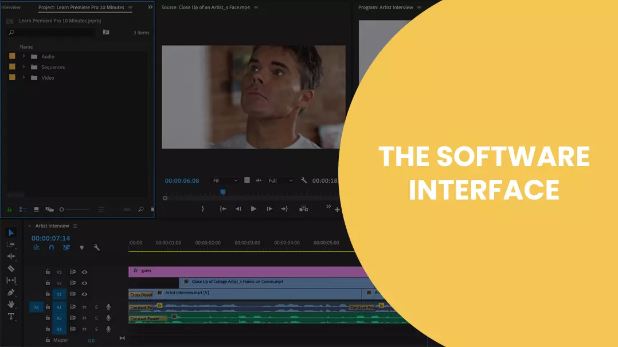Viewport: 618px width, 347px height.
Task: Solo audio track A2
Action: pyautogui.click(x=96, y=318)
